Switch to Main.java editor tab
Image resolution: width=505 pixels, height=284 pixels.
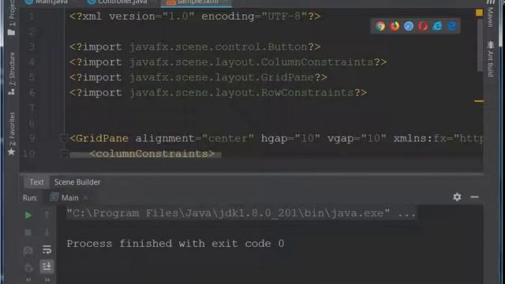pos(47,2)
